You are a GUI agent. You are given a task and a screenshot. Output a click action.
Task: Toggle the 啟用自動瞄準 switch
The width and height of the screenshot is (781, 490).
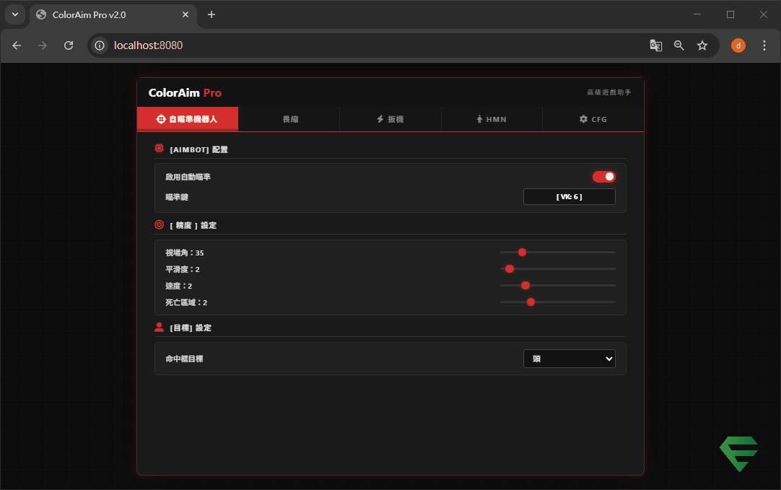pyautogui.click(x=603, y=177)
